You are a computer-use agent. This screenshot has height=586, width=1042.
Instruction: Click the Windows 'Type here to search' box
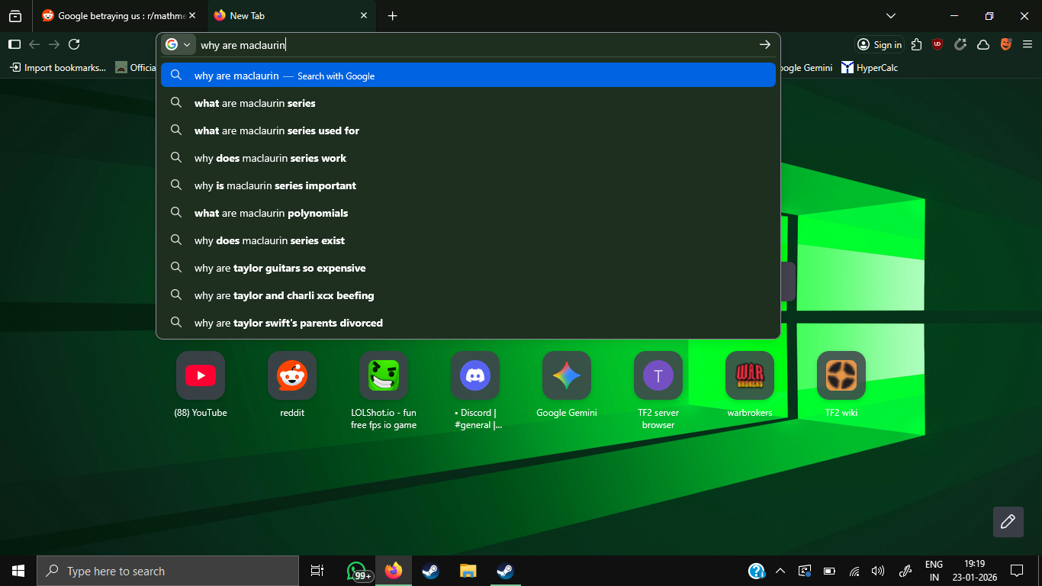(x=168, y=571)
